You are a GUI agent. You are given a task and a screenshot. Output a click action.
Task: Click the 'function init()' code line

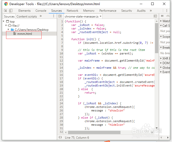click(85, 39)
